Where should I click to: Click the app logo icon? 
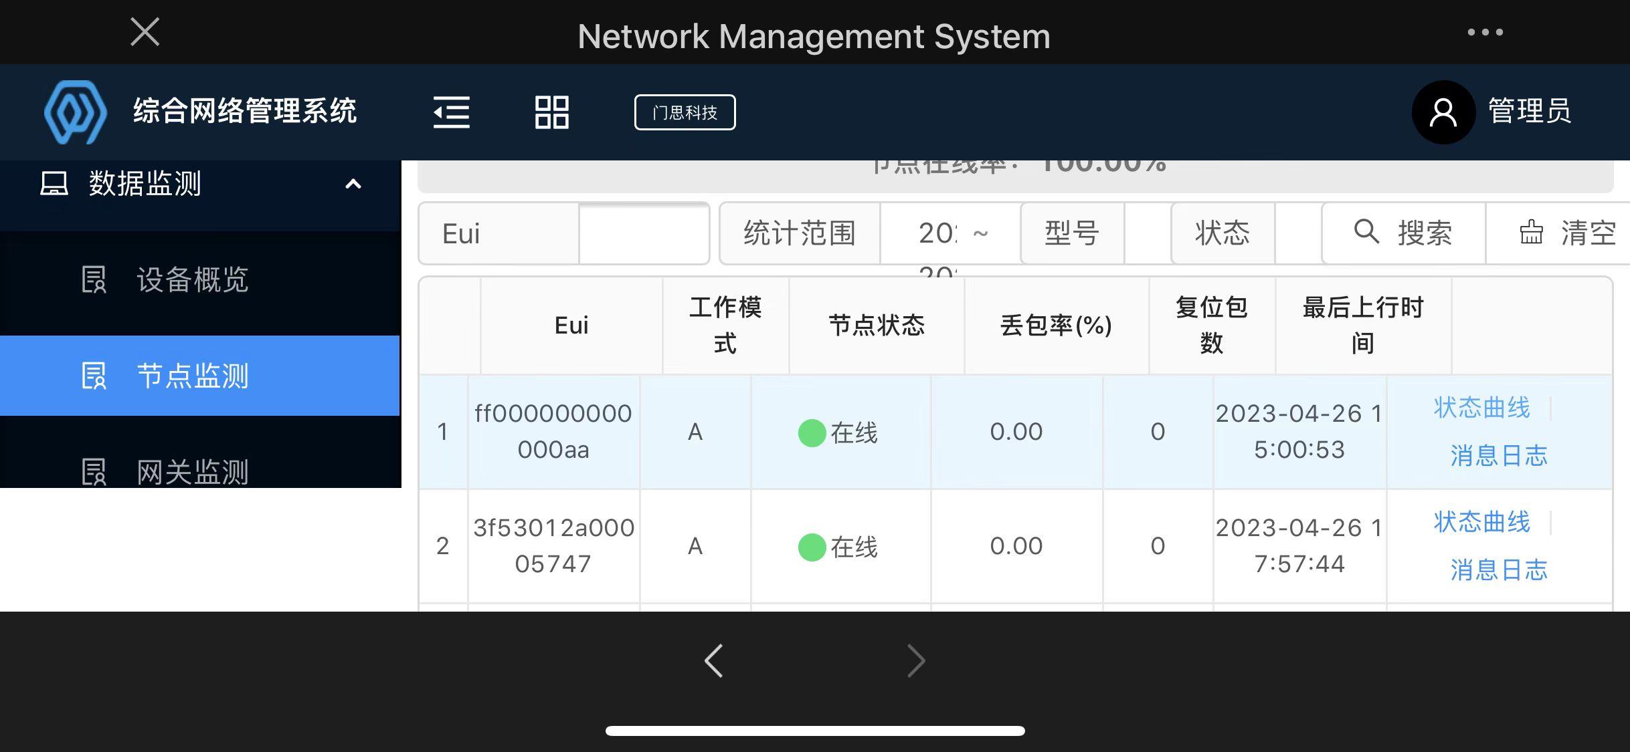pyautogui.click(x=75, y=112)
